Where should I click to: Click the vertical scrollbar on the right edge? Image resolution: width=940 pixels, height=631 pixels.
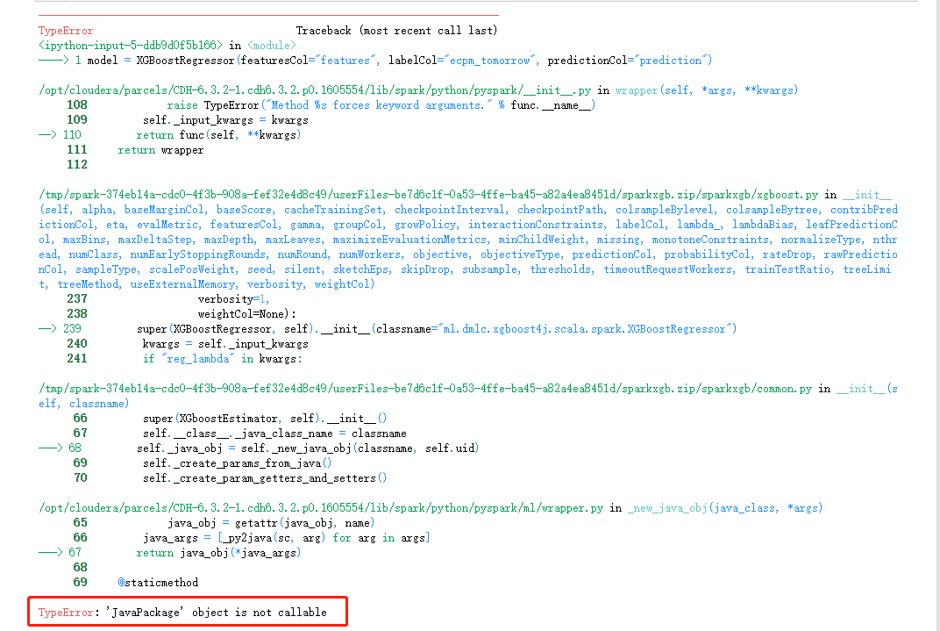click(x=936, y=316)
